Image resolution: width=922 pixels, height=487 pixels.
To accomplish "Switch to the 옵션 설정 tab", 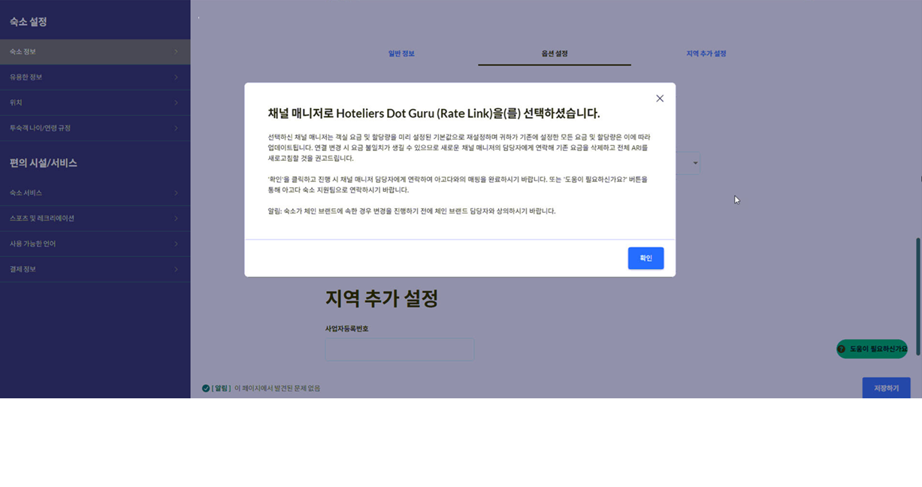I will [555, 54].
